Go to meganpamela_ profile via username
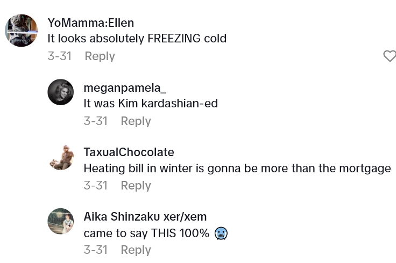Image resolution: width=396 pixels, height=263 pixels. [125, 87]
